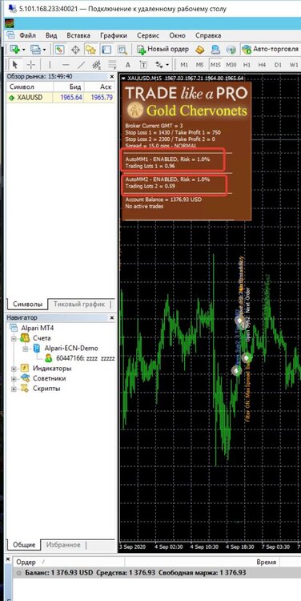Switch chart to H1 timeframe
Viewport: 301px width, 601px height.
[247, 64]
